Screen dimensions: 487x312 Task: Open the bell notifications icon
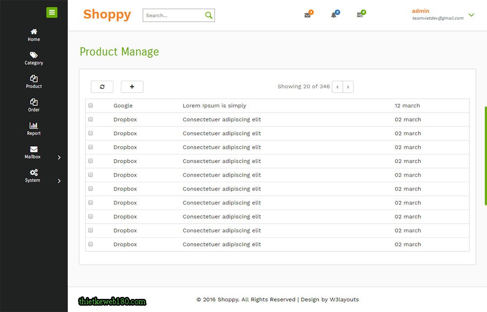[334, 15]
